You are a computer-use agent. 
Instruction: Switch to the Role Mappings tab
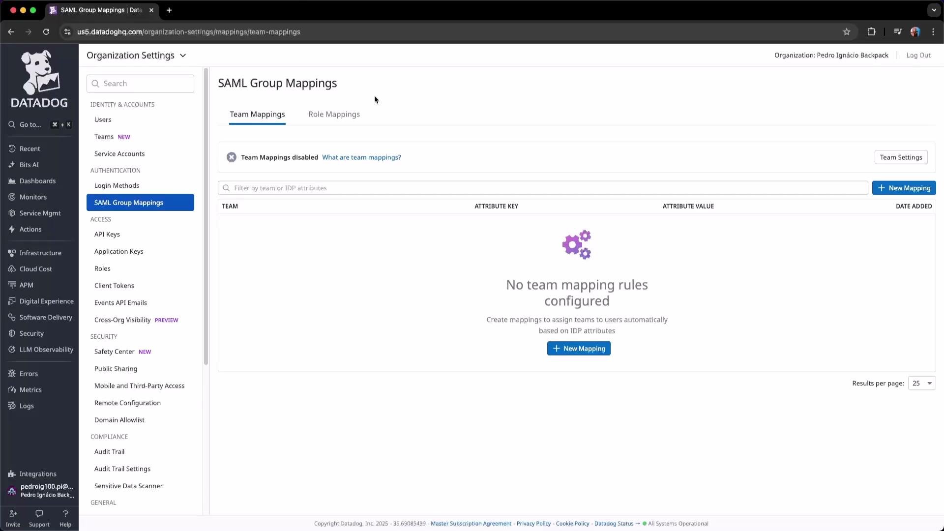(334, 115)
